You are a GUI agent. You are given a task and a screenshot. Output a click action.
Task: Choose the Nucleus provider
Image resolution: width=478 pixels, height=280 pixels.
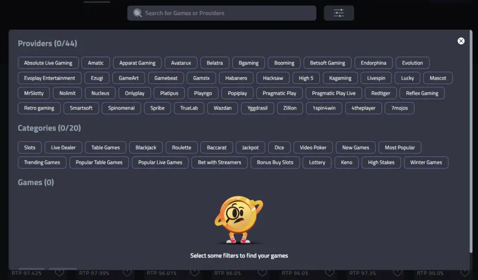(x=100, y=93)
